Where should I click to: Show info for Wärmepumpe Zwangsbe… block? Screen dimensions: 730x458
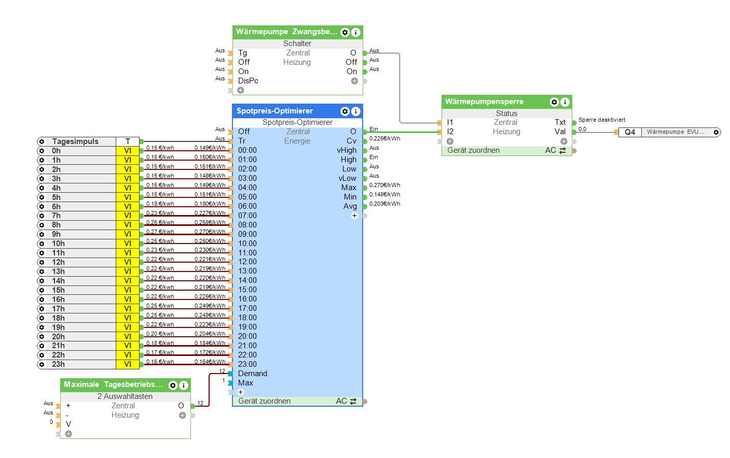pos(355,32)
